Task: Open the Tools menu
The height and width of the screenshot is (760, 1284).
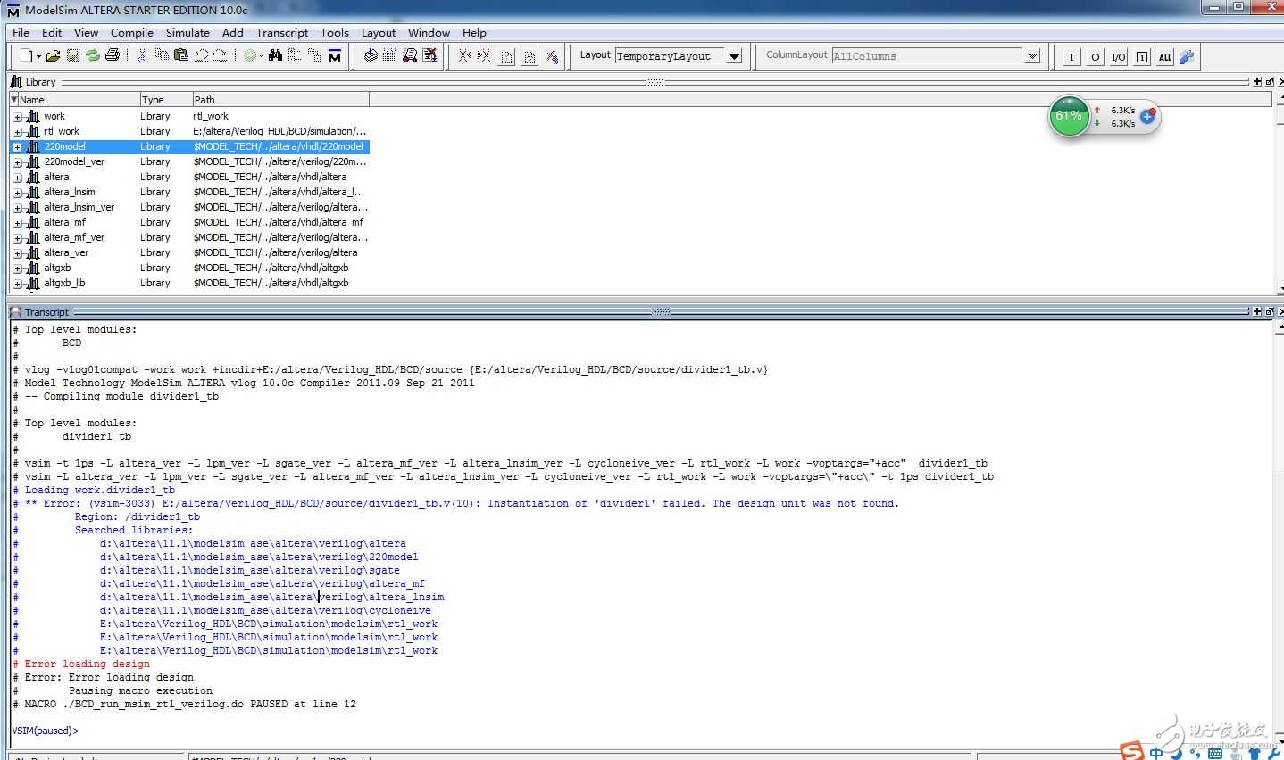Action: [x=335, y=32]
